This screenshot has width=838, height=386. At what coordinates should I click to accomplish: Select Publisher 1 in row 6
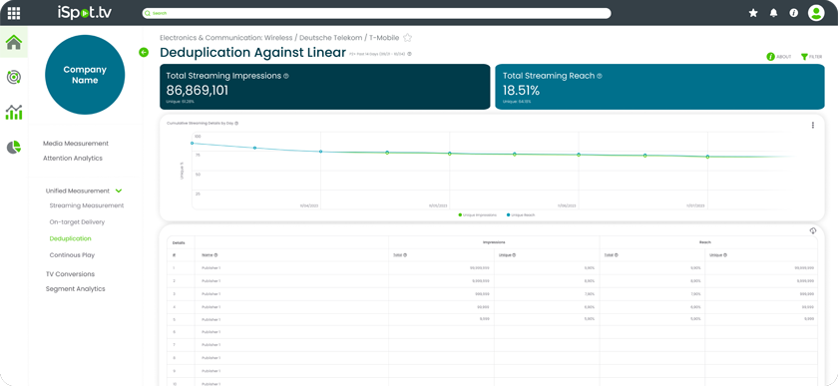click(210, 332)
